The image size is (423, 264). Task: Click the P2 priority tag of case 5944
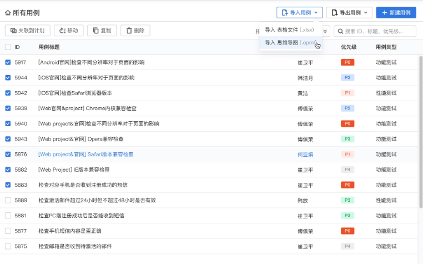348,78
